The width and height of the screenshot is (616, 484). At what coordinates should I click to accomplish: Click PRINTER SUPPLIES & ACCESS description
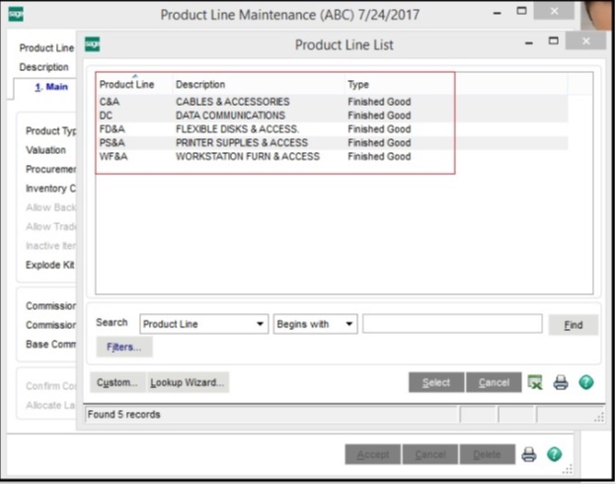click(242, 142)
